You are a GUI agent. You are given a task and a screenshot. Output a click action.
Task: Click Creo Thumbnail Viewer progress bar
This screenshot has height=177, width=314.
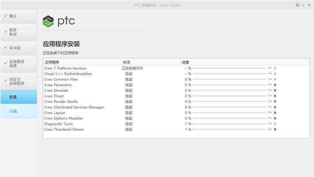point(229,129)
